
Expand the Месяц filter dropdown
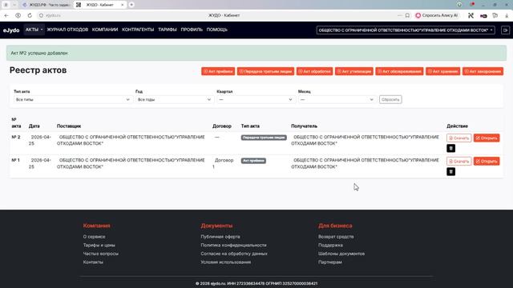[x=337, y=99]
